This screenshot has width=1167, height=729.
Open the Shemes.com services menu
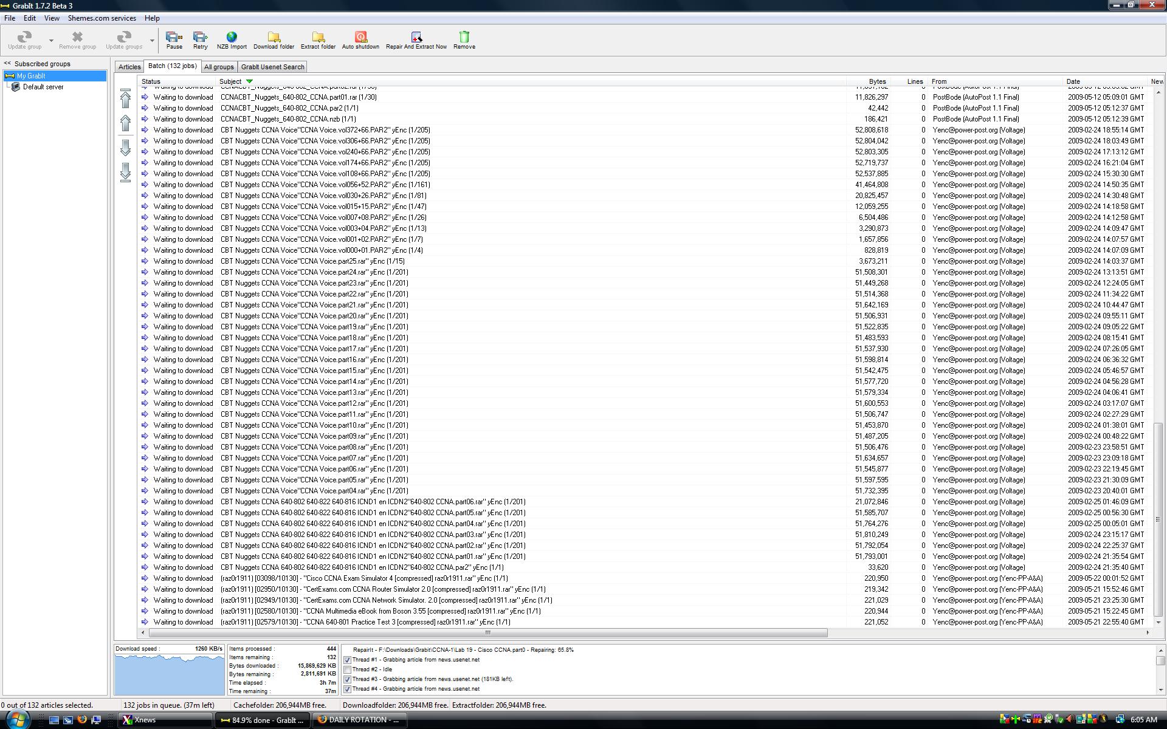(x=102, y=18)
